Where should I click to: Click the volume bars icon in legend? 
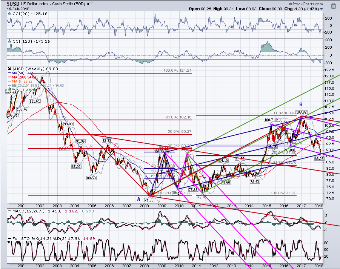click(9, 89)
